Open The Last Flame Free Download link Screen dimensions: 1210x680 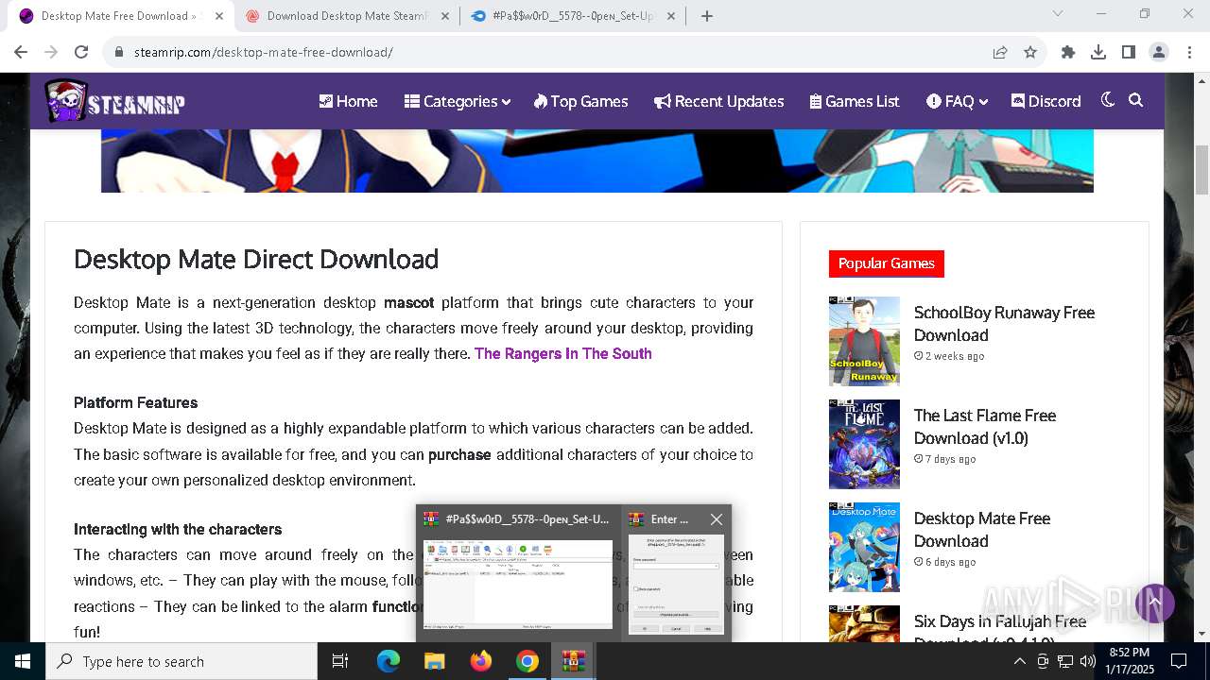[985, 427]
